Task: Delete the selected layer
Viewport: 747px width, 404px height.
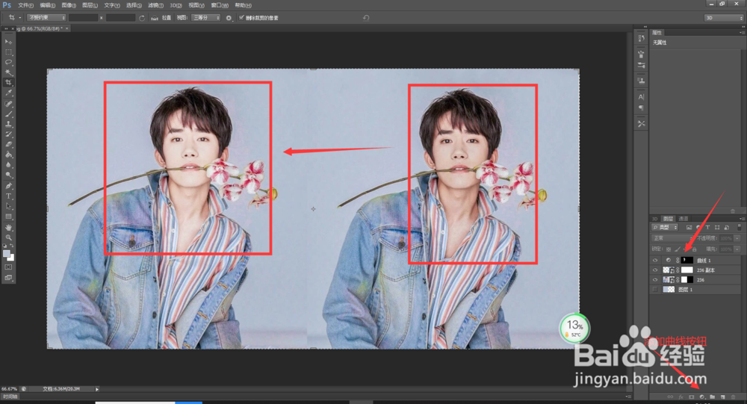Action: [734, 397]
